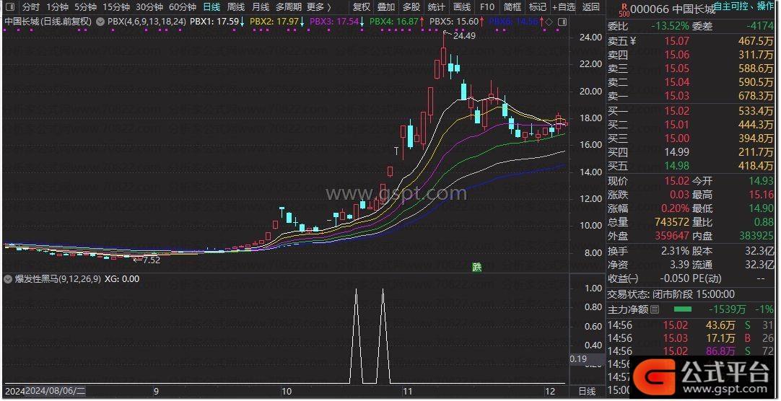
Task: Switch to 30分钟 chart period
Action: click(x=149, y=7)
